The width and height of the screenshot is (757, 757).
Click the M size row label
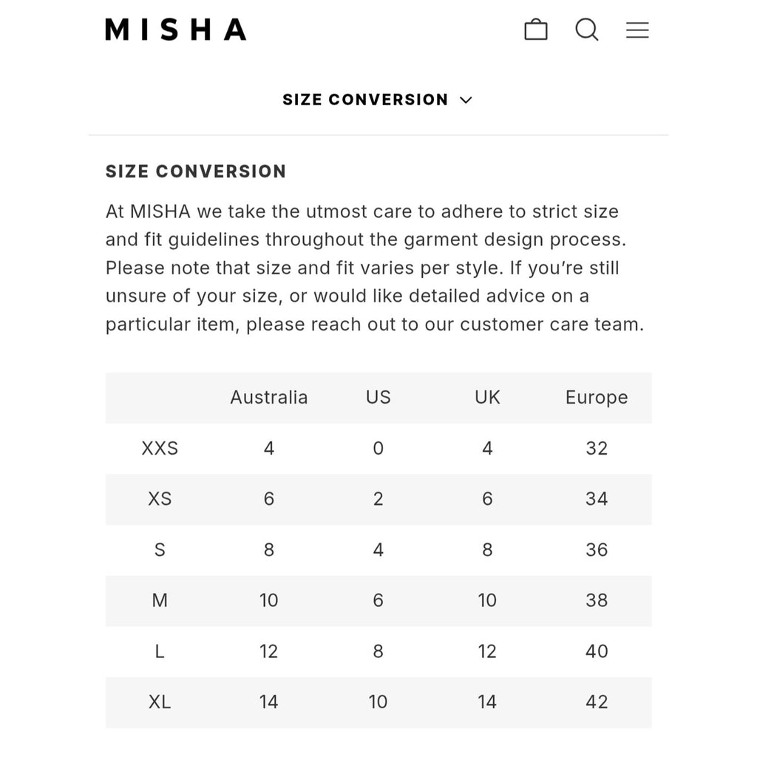(160, 600)
